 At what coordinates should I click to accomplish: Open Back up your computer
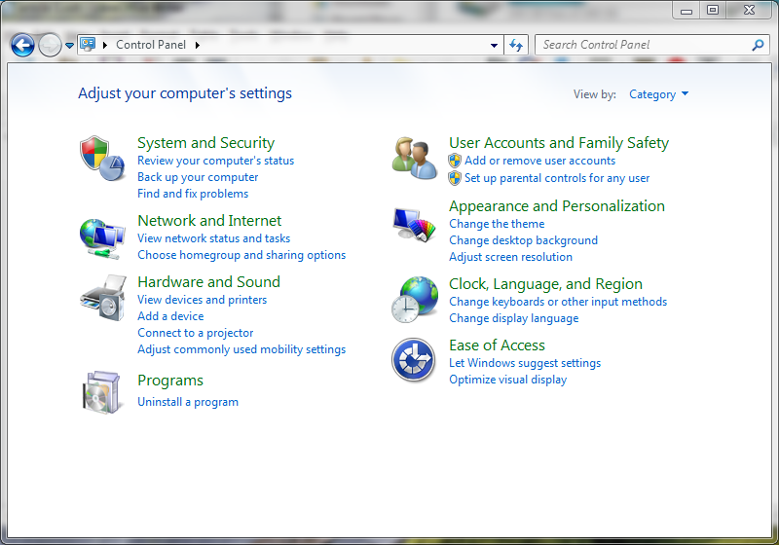198,177
